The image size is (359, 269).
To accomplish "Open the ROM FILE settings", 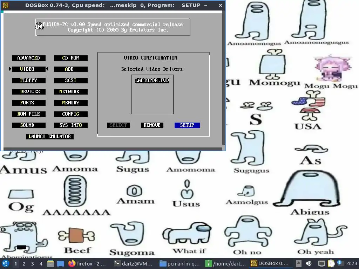I will 29,114.
